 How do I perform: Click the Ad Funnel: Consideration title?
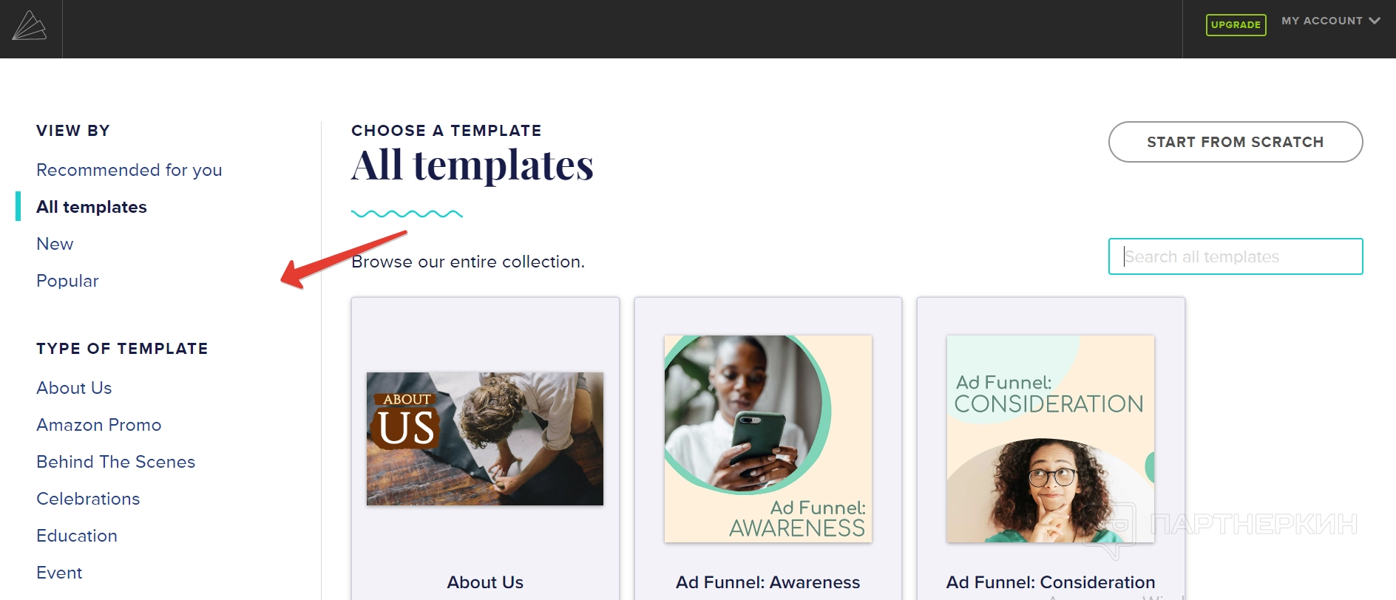pyautogui.click(x=1051, y=582)
